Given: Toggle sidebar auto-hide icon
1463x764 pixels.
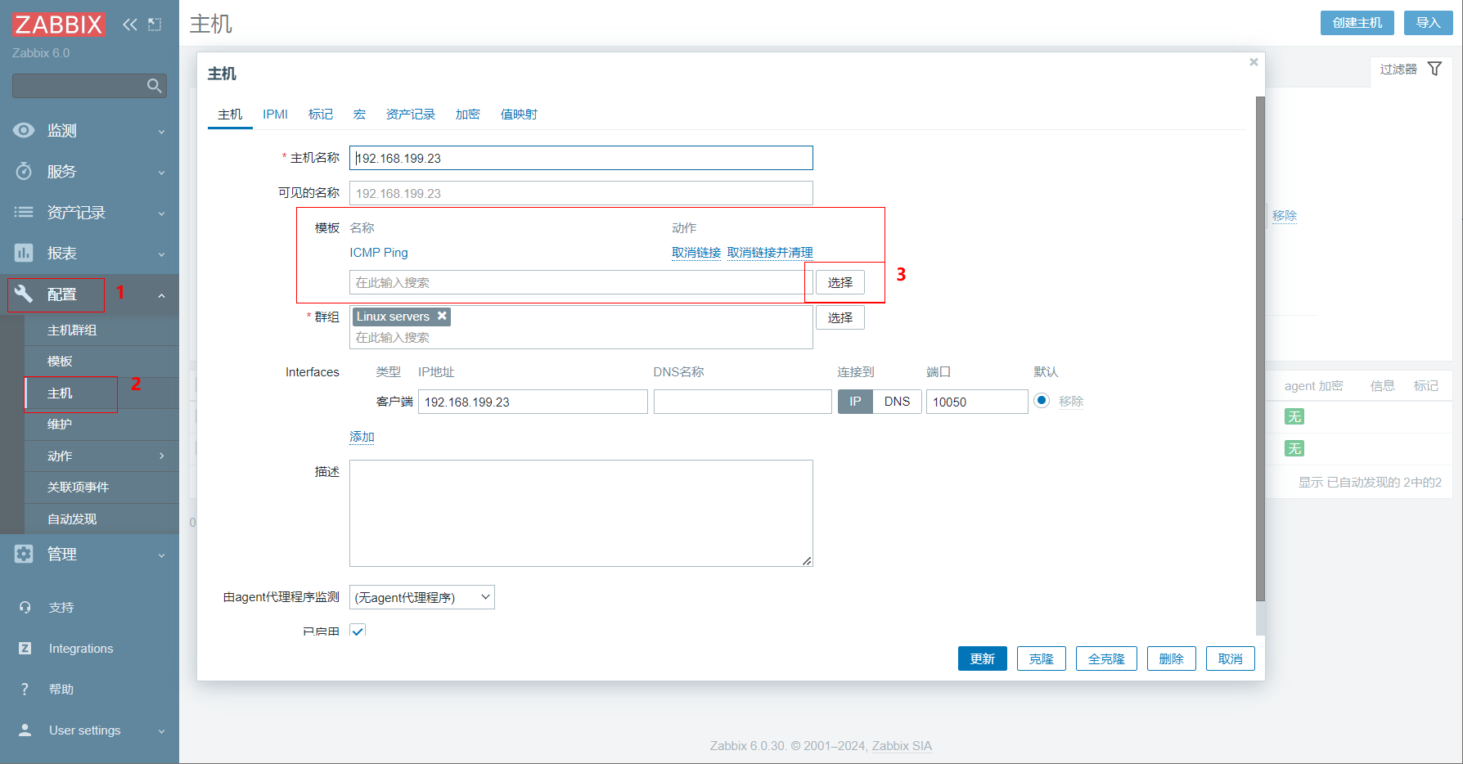Looking at the screenshot, I should [155, 25].
